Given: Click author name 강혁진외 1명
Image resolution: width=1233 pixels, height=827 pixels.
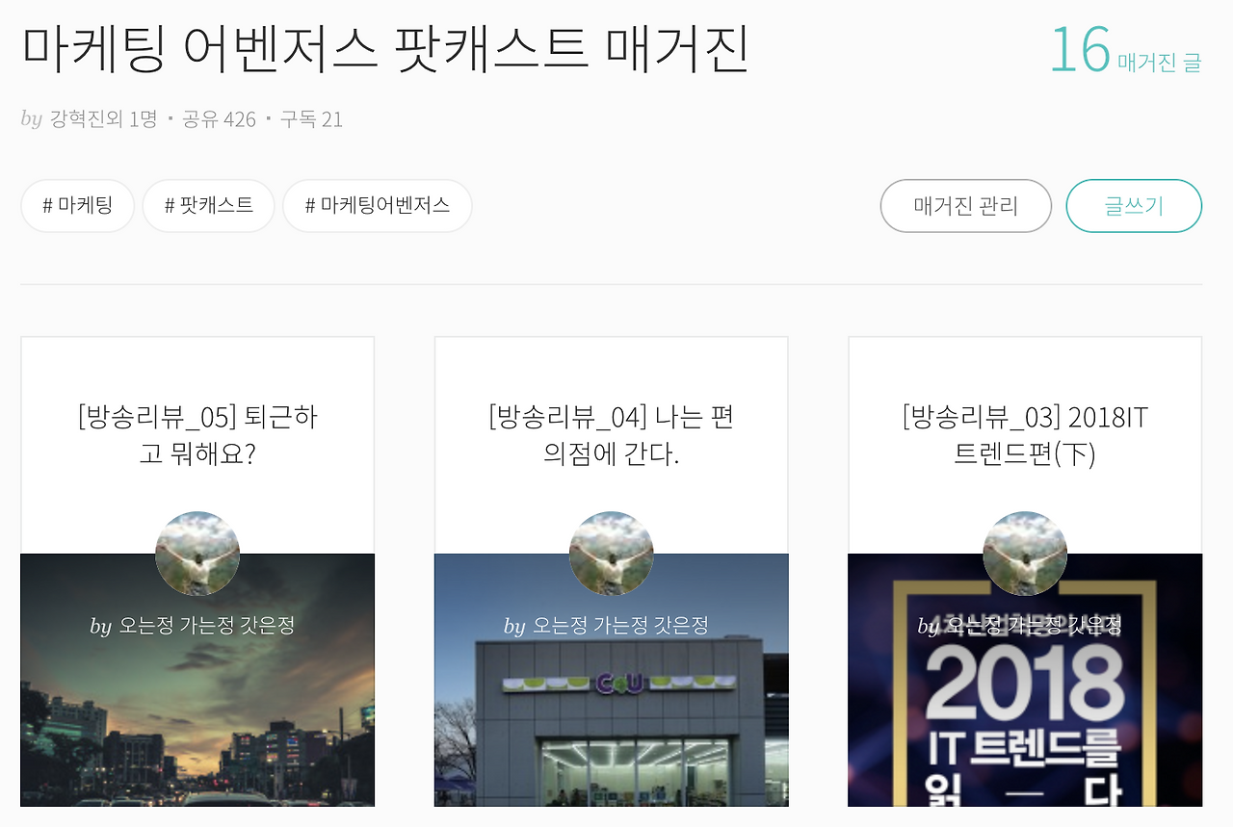Looking at the screenshot, I should [103, 119].
